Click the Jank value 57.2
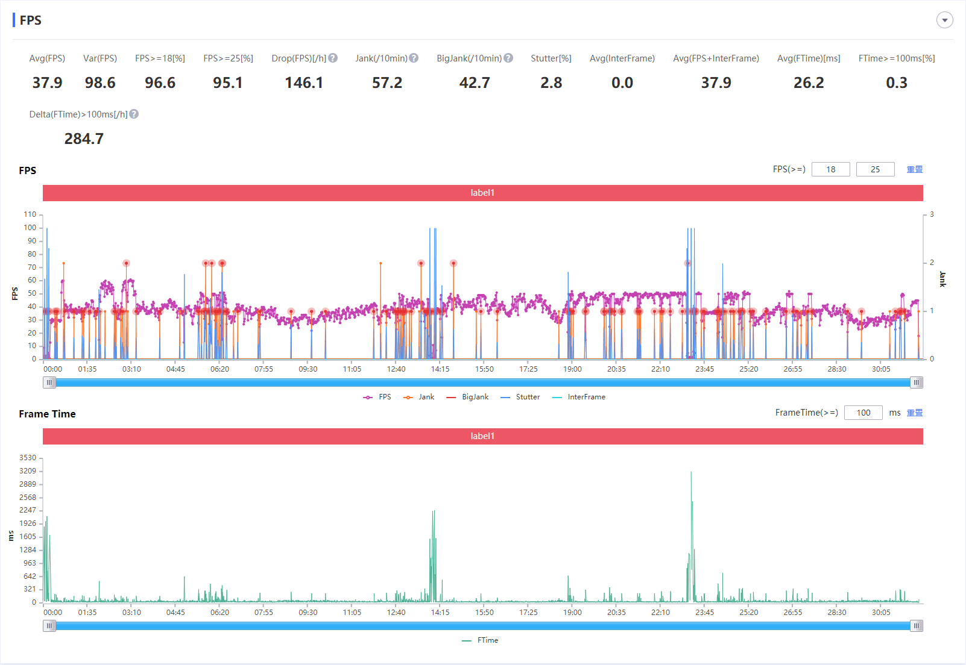 click(387, 83)
